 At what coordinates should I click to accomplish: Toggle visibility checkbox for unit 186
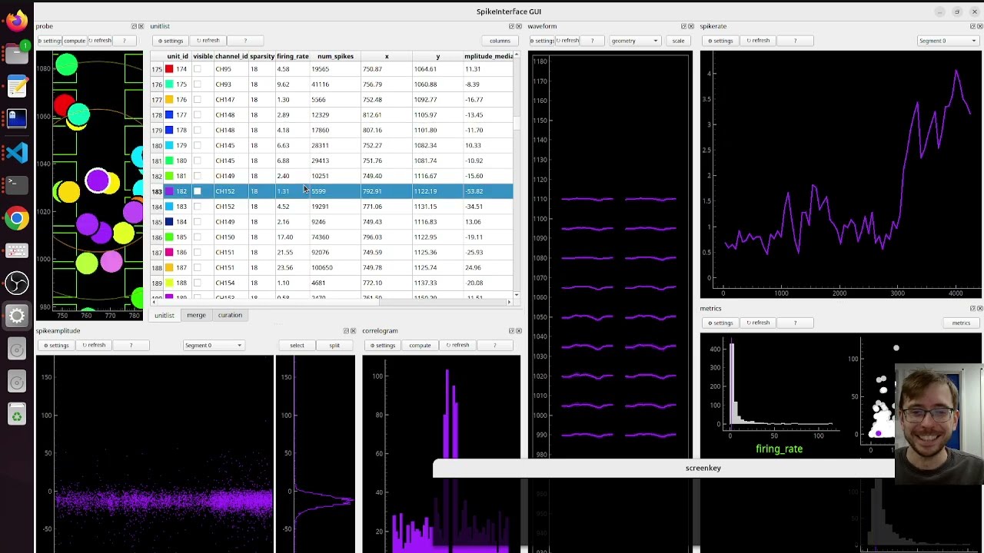point(198,252)
